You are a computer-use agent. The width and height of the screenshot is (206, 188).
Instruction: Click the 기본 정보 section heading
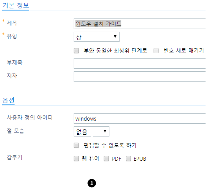tap(15, 5)
